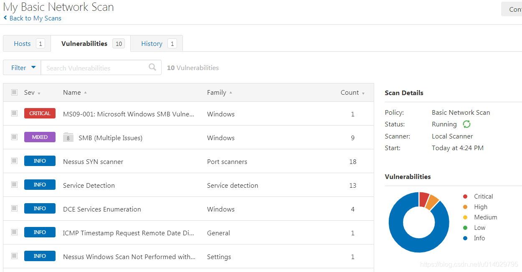Check the MS09-001 vulnerability row checkbox

pyautogui.click(x=15, y=113)
